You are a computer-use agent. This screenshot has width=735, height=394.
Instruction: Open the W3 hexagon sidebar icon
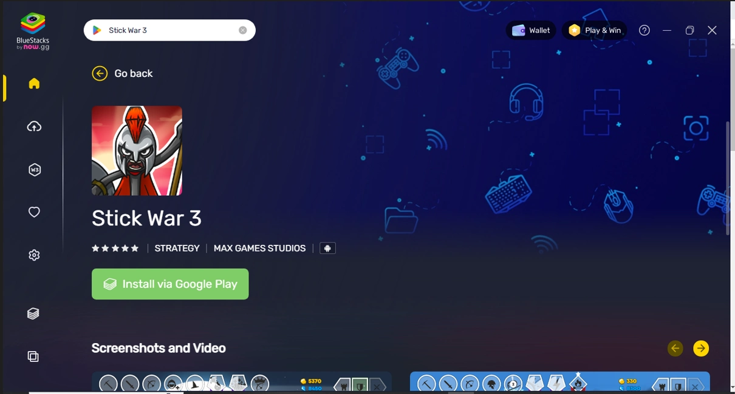[x=35, y=170]
